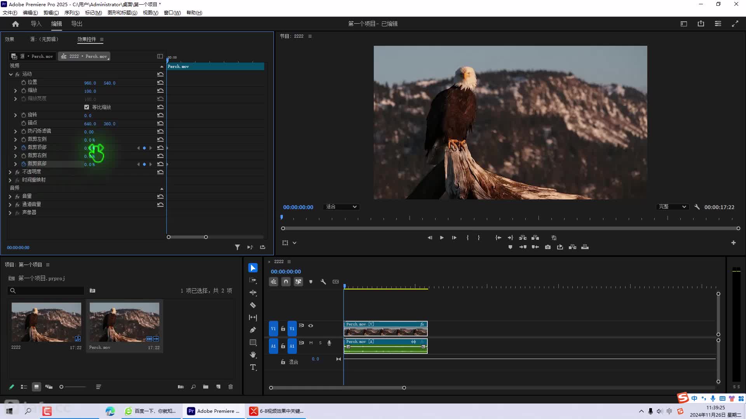Image resolution: width=746 pixels, height=419 pixels.
Task: Toggle animation stopwatch for 位置
Action: (x=24, y=82)
